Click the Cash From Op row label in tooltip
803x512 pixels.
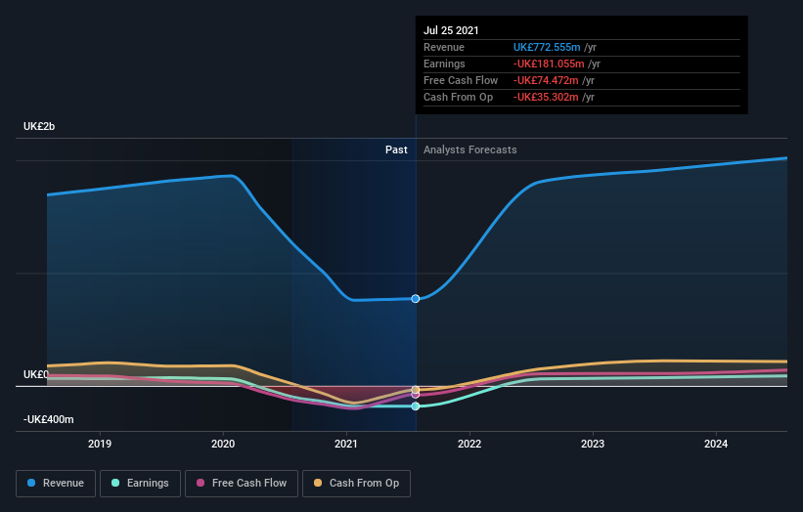(x=459, y=97)
